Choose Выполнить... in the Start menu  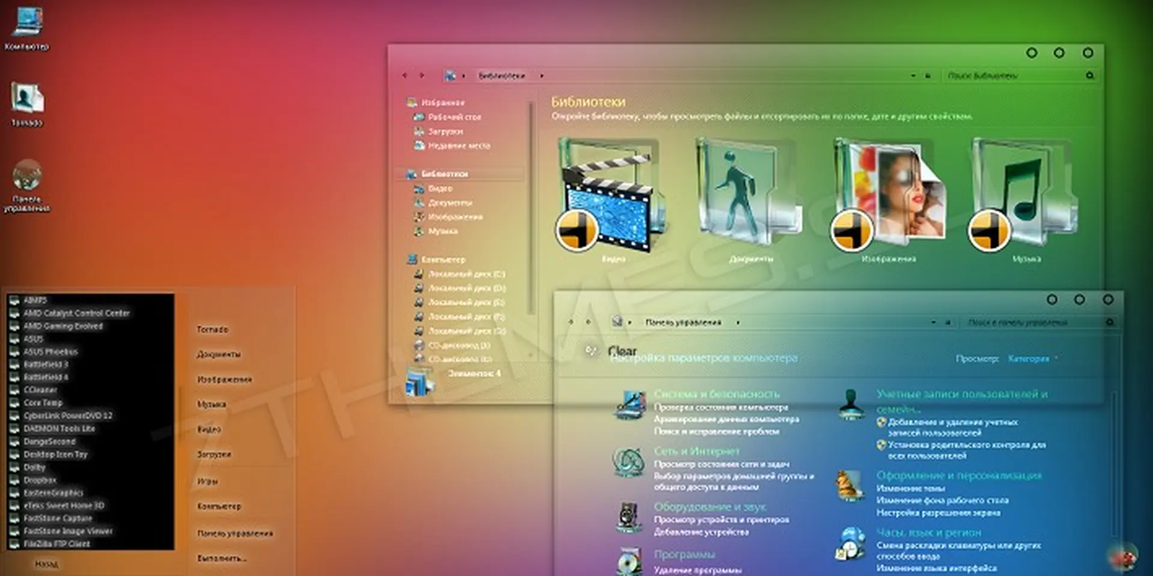(222, 558)
